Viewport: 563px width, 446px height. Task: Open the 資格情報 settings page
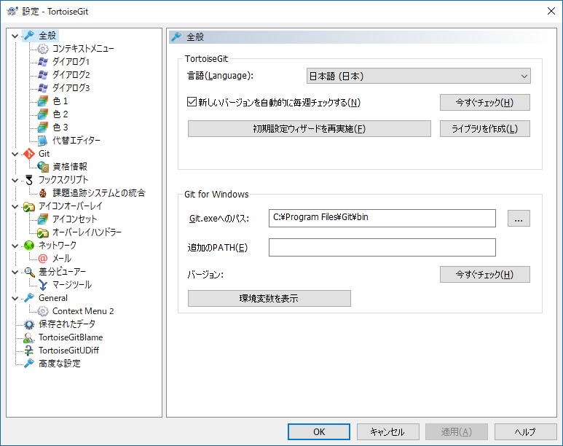click(70, 167)
